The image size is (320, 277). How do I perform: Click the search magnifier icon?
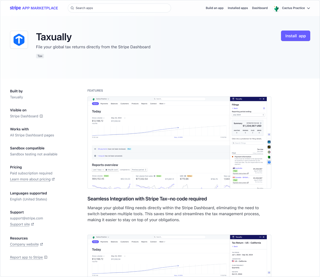tap(72, 8)
